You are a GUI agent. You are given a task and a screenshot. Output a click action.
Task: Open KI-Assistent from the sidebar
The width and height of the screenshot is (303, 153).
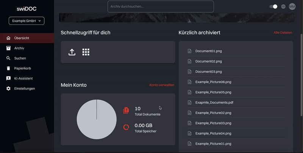pyautogui.click(x=23, y=78)
